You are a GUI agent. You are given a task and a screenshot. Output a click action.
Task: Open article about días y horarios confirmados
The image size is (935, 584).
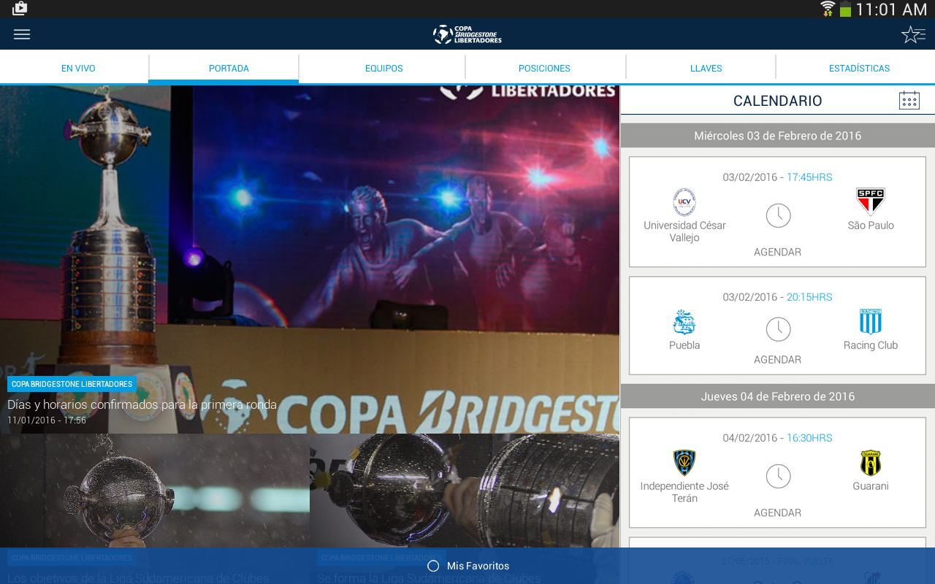click(x=142, y=404)
